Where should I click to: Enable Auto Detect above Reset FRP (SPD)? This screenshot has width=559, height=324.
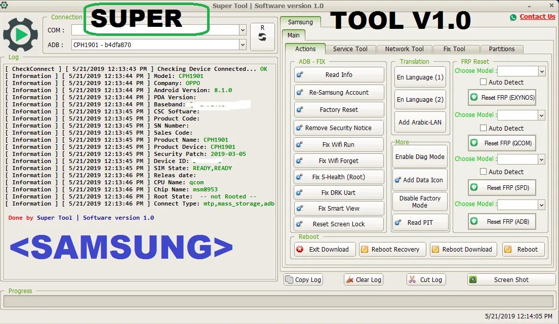[483, 172]
